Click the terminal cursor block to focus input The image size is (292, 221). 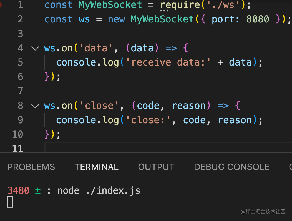pos(10,202)
